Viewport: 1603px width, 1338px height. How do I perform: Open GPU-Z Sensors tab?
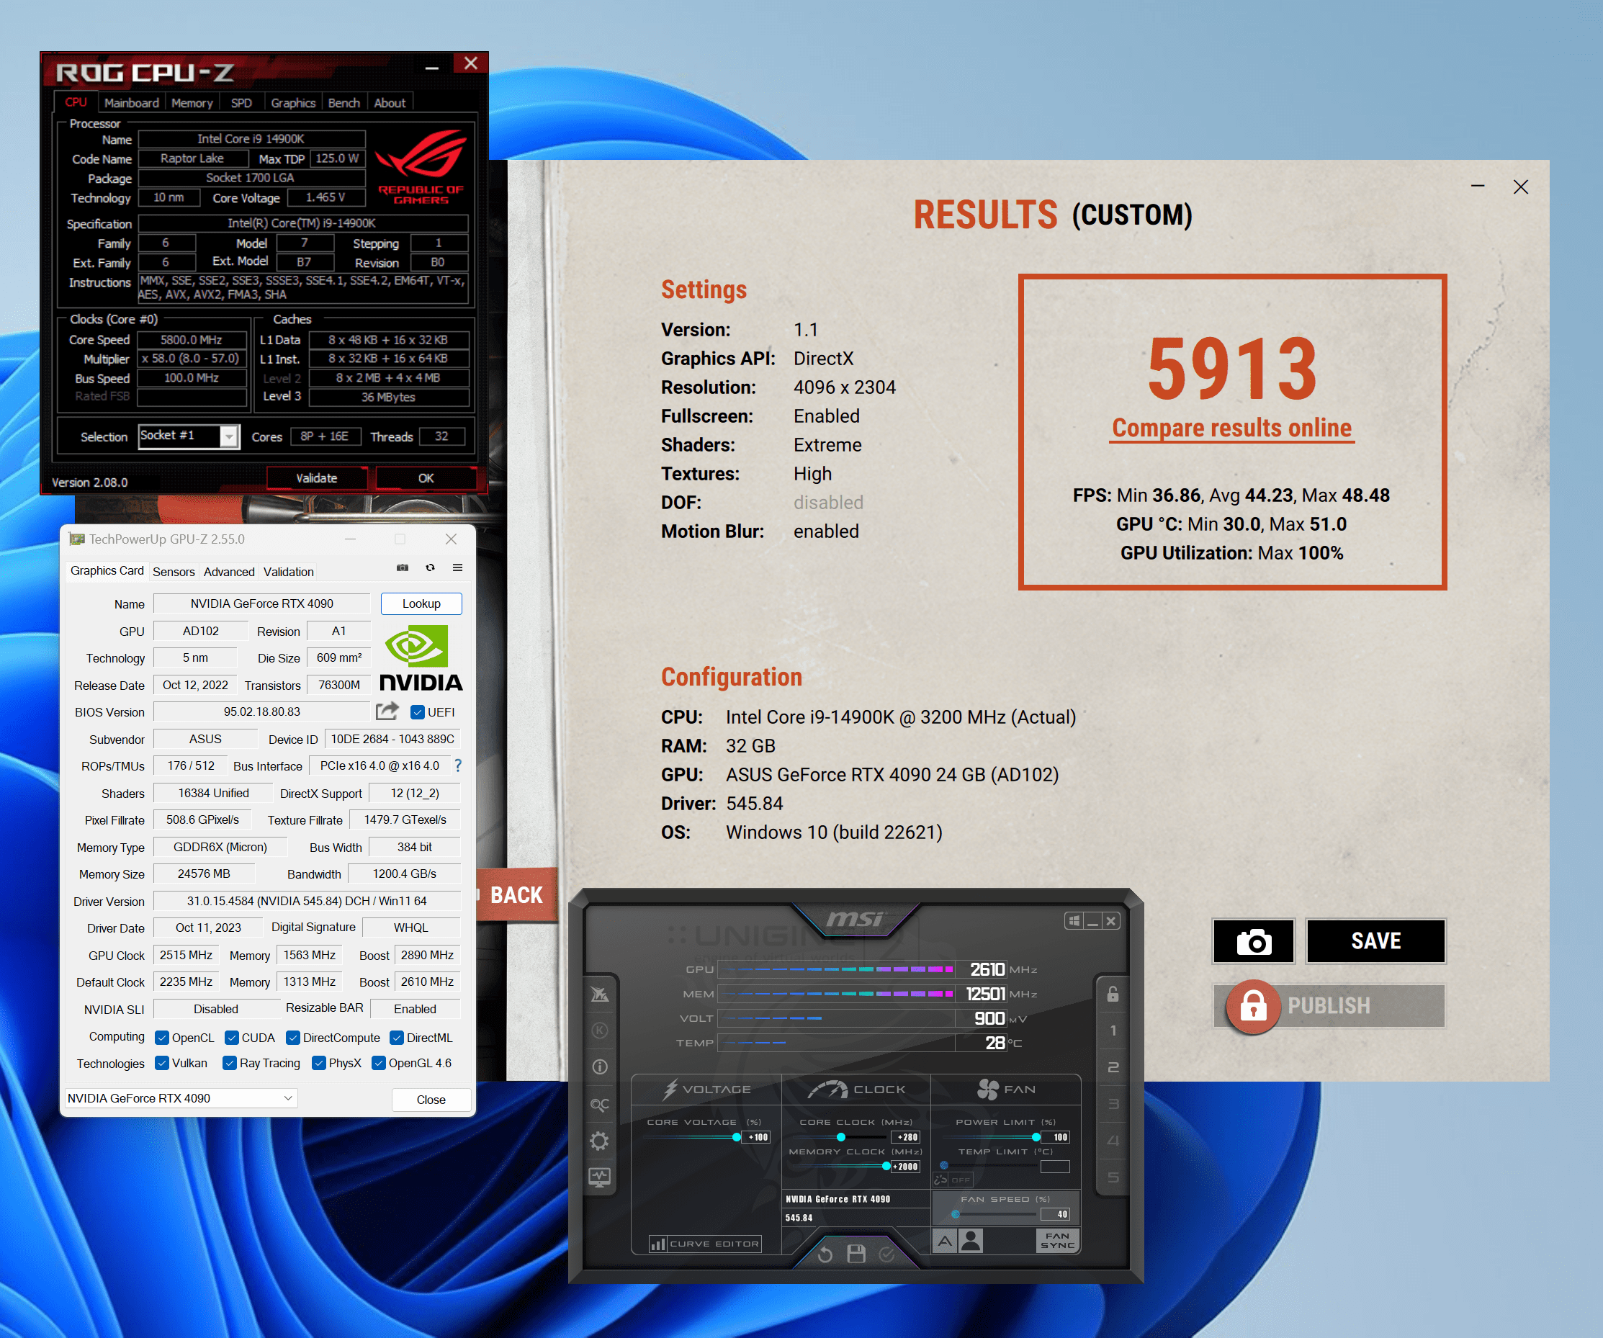click(x=174, y=572)
